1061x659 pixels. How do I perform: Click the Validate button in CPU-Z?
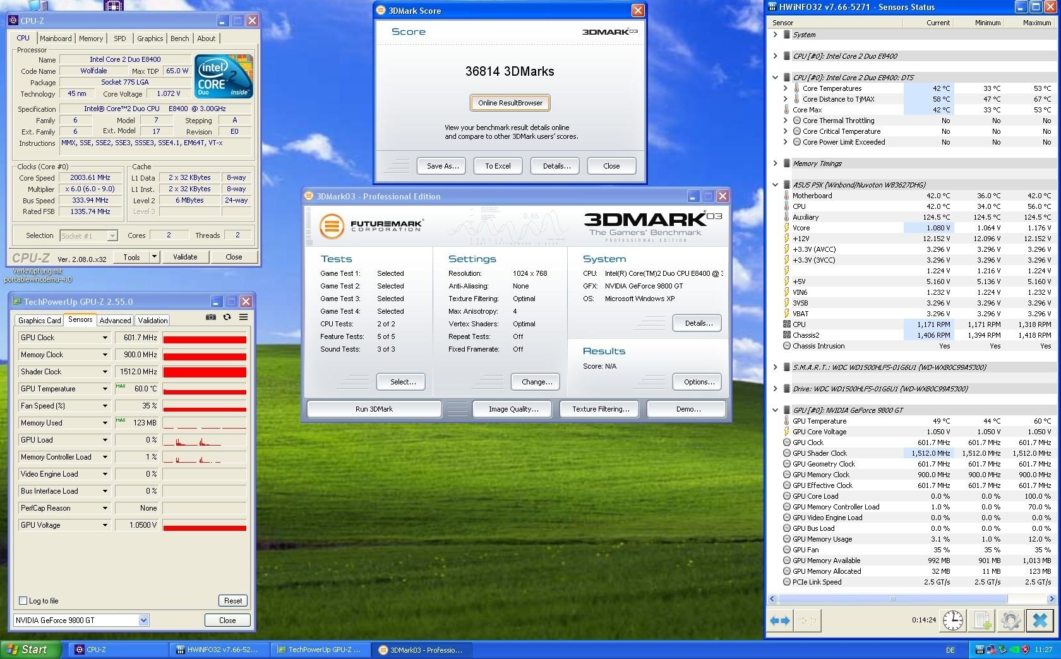[185, 257]
